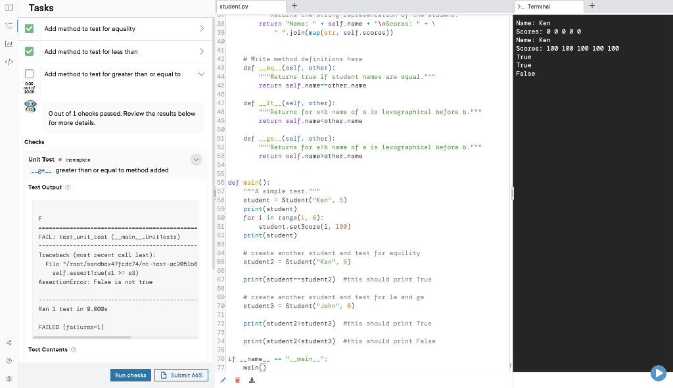This screenshot has width=673, height=388.
Task: Add a new terminal tab with plus
Action: click(592, 6)
